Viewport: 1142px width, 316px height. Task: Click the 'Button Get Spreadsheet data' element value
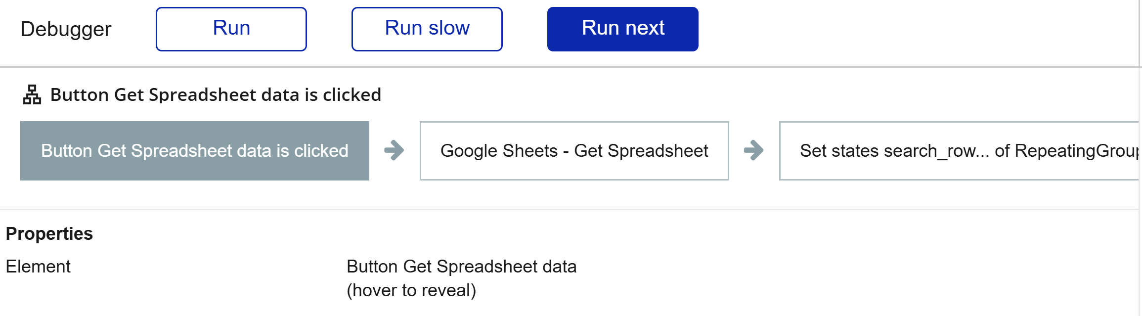tap(461, 267)
